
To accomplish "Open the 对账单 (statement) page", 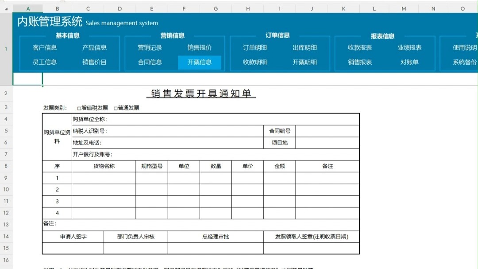I will click(x=411, y=62).
